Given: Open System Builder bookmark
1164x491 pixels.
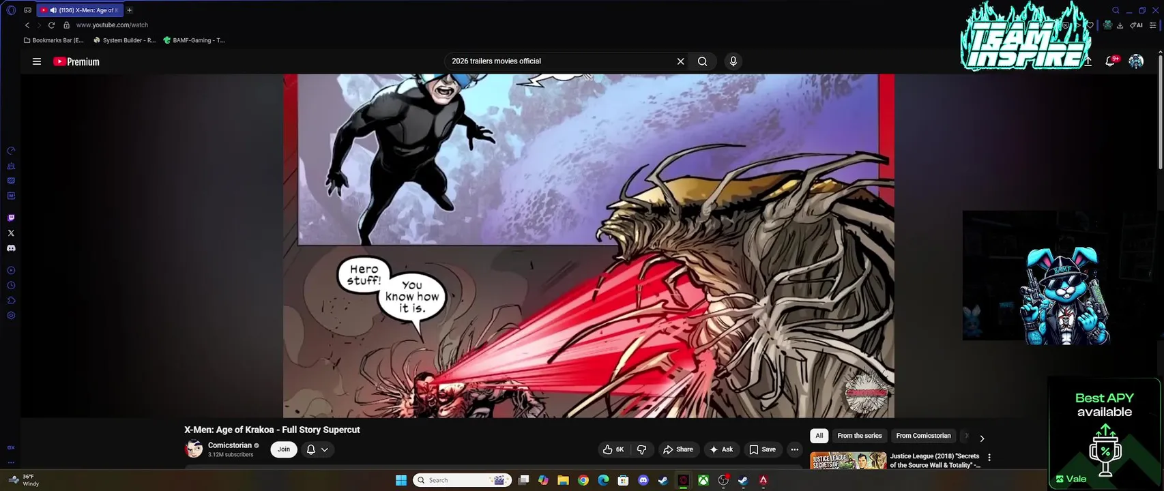Looking at the screenshot, I should [x=124, y=40].
